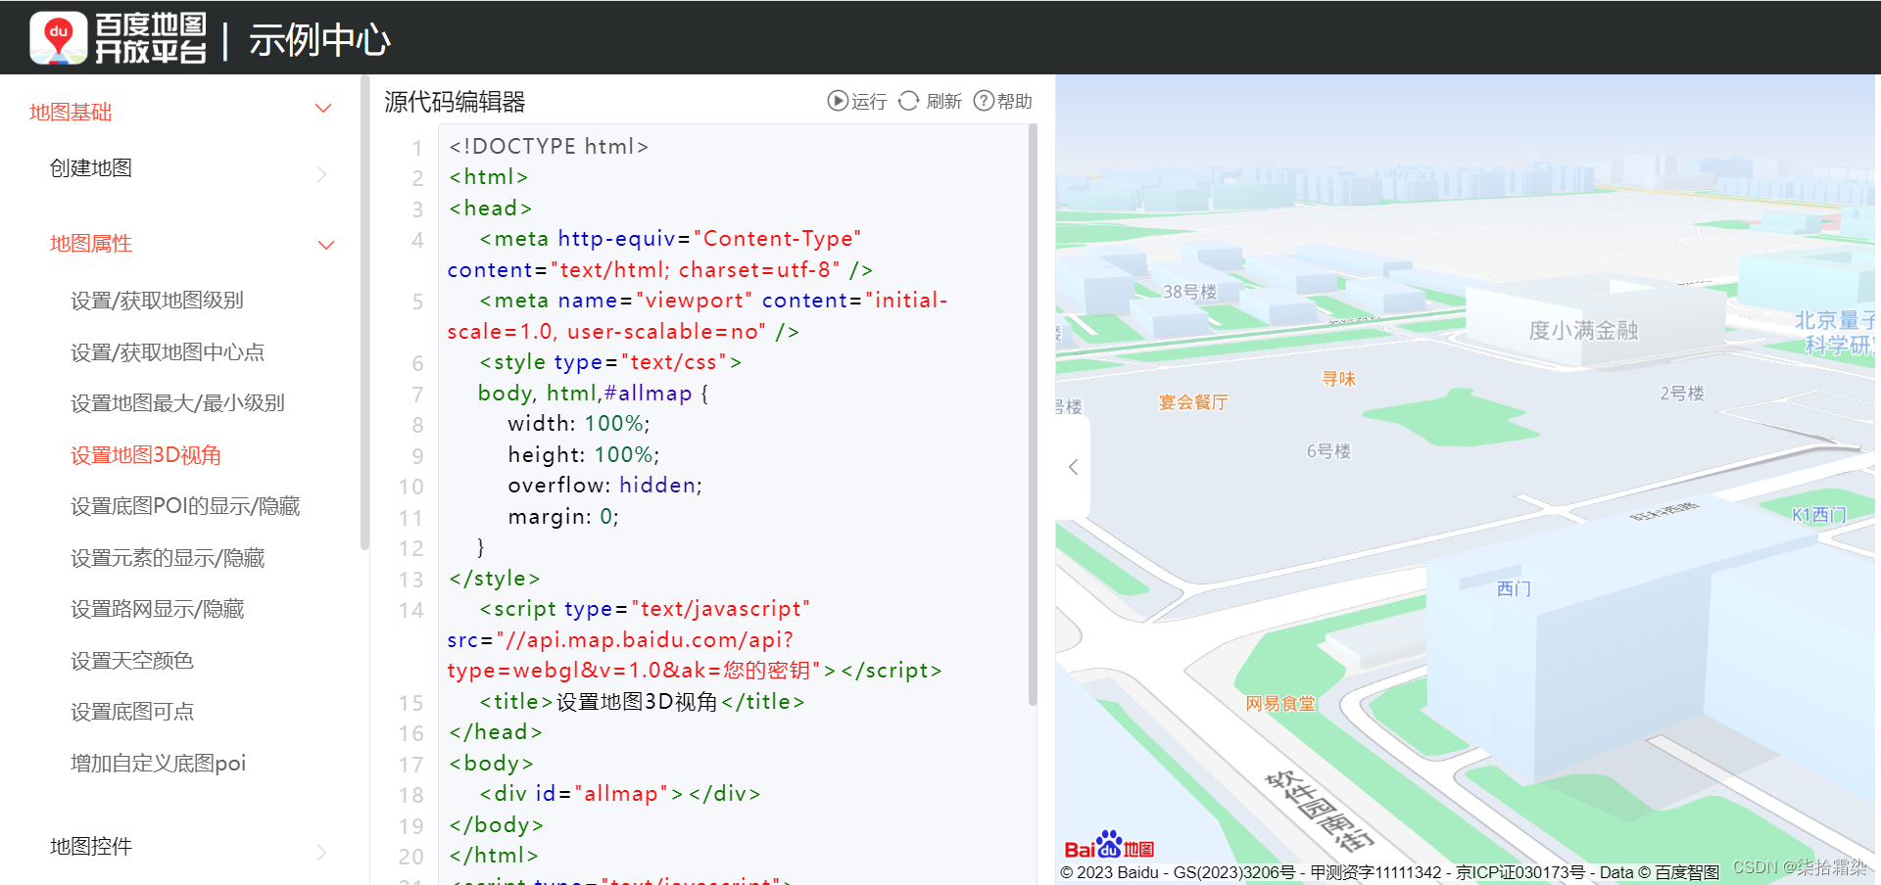This screenshot has height=885, width=1881.
Task: Click the 网易食堂 POI label on map
Action: coord(1280,704)
